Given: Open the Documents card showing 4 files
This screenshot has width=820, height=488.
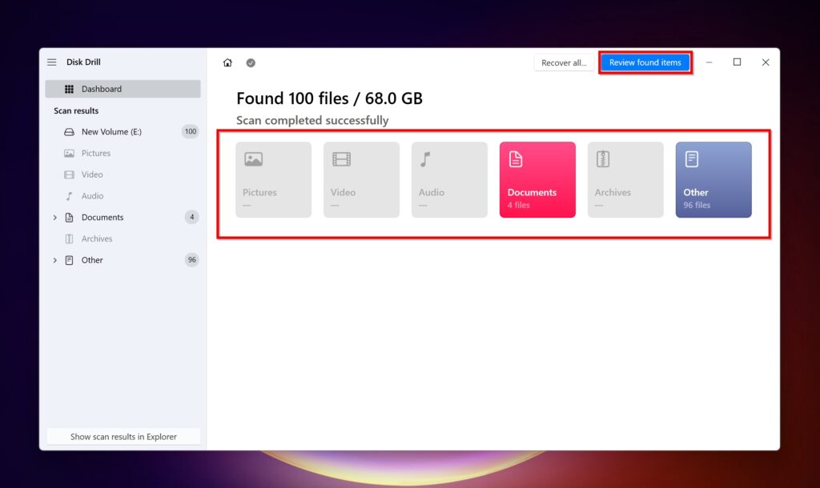Looking at the screenshot, I should click(537, 179).
